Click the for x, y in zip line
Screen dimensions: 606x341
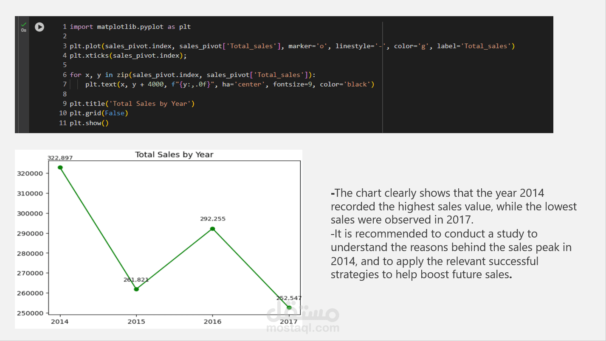pyautogui.click(x=193, y=75)
